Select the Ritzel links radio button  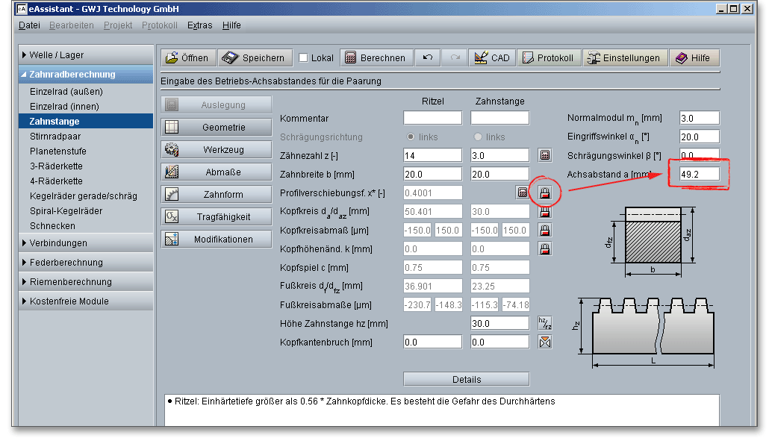[x=411, y=137]
